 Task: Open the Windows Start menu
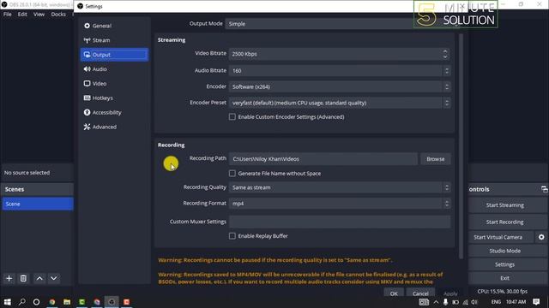pos(7,302)
